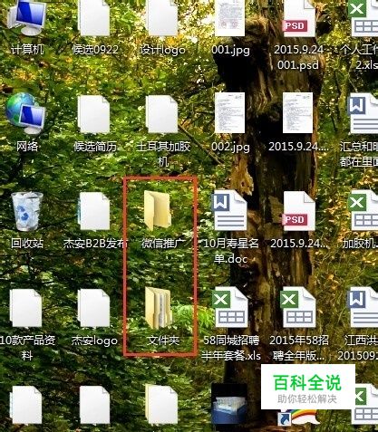Select the 网络 (Network) desktop icon
The height and width of the screenshot is (432, 378).
coord(25,114)
